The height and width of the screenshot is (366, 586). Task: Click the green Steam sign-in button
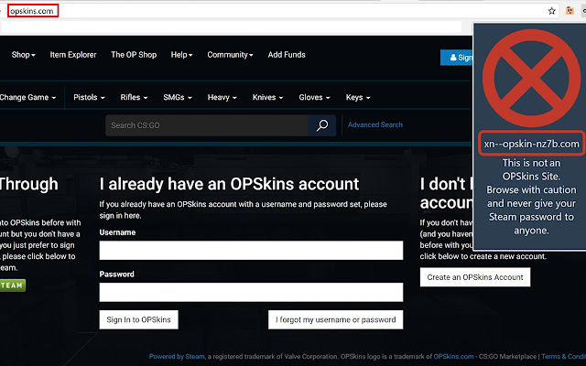click(x=13, y=285)
